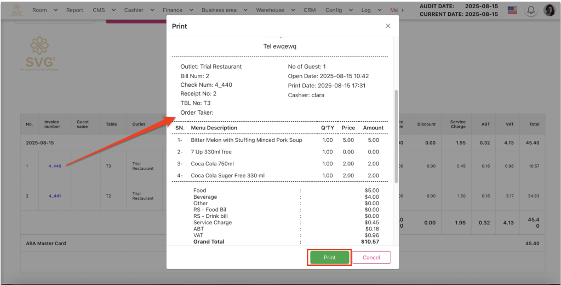
Task: Cancel the print dialog
Action: [371, 258]
